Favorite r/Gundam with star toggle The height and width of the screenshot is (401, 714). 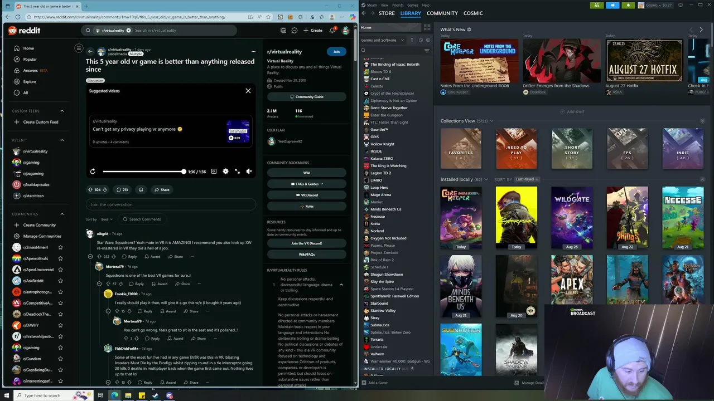point(60,359)
